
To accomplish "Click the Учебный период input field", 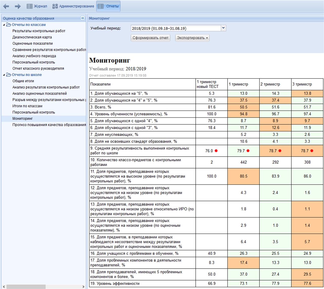I will pos(176,28).
